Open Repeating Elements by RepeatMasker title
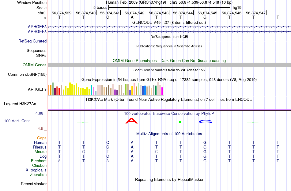291x191 pixels. coord(169,179)
